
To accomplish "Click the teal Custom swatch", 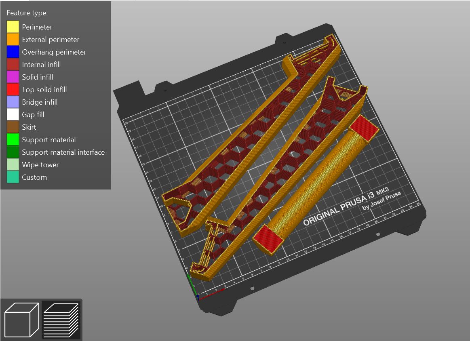I will coord(13,177).
